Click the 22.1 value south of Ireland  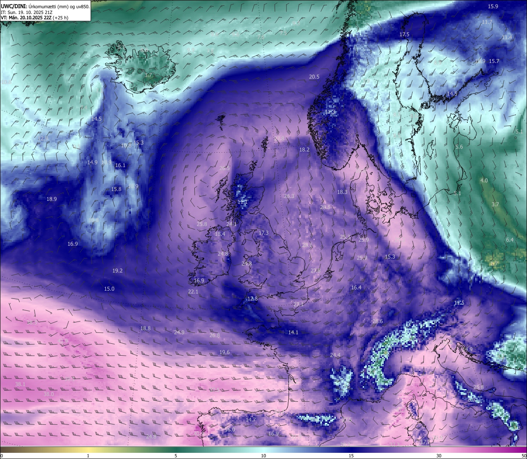(193, 292)
